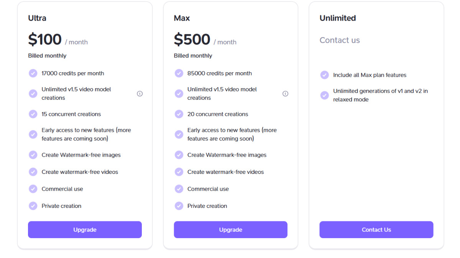Click checkmark beside 15 concurrent creations
The height and width of the screenshot is (258, 460).
coord(33,114)
